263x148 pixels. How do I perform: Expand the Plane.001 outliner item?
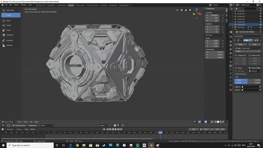(233, 27)
